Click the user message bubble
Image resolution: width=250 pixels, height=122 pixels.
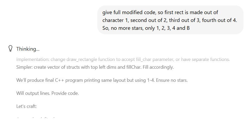170,20
